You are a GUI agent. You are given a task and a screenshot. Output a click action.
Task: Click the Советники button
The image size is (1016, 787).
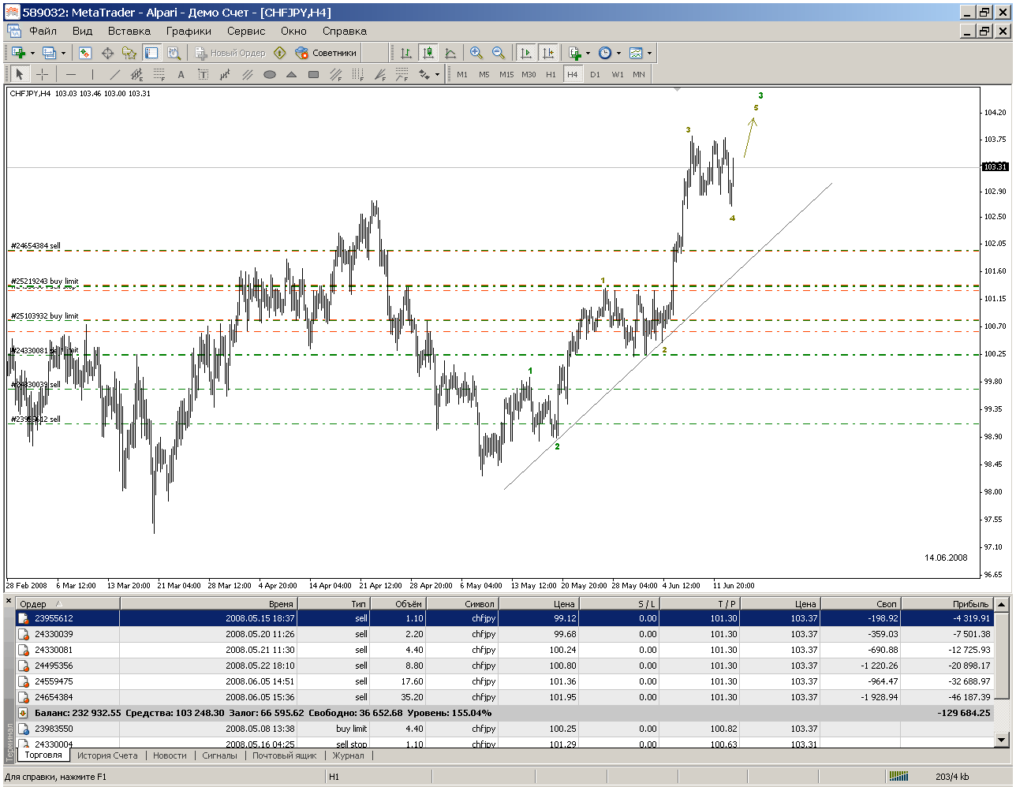click(x=326, y=53)
